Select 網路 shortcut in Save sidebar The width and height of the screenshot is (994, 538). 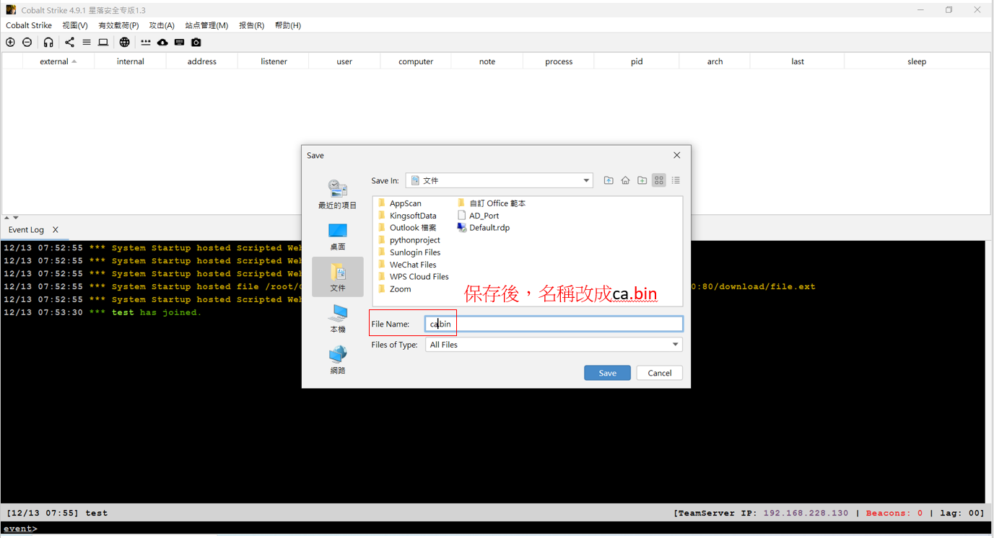337,360
